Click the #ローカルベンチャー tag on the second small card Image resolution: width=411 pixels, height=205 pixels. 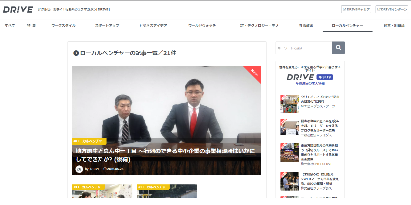click(x=153, y=187)
